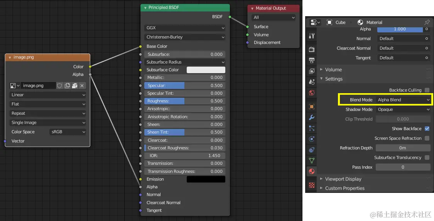Open the Object Data green triangle icon

(312, 161)
